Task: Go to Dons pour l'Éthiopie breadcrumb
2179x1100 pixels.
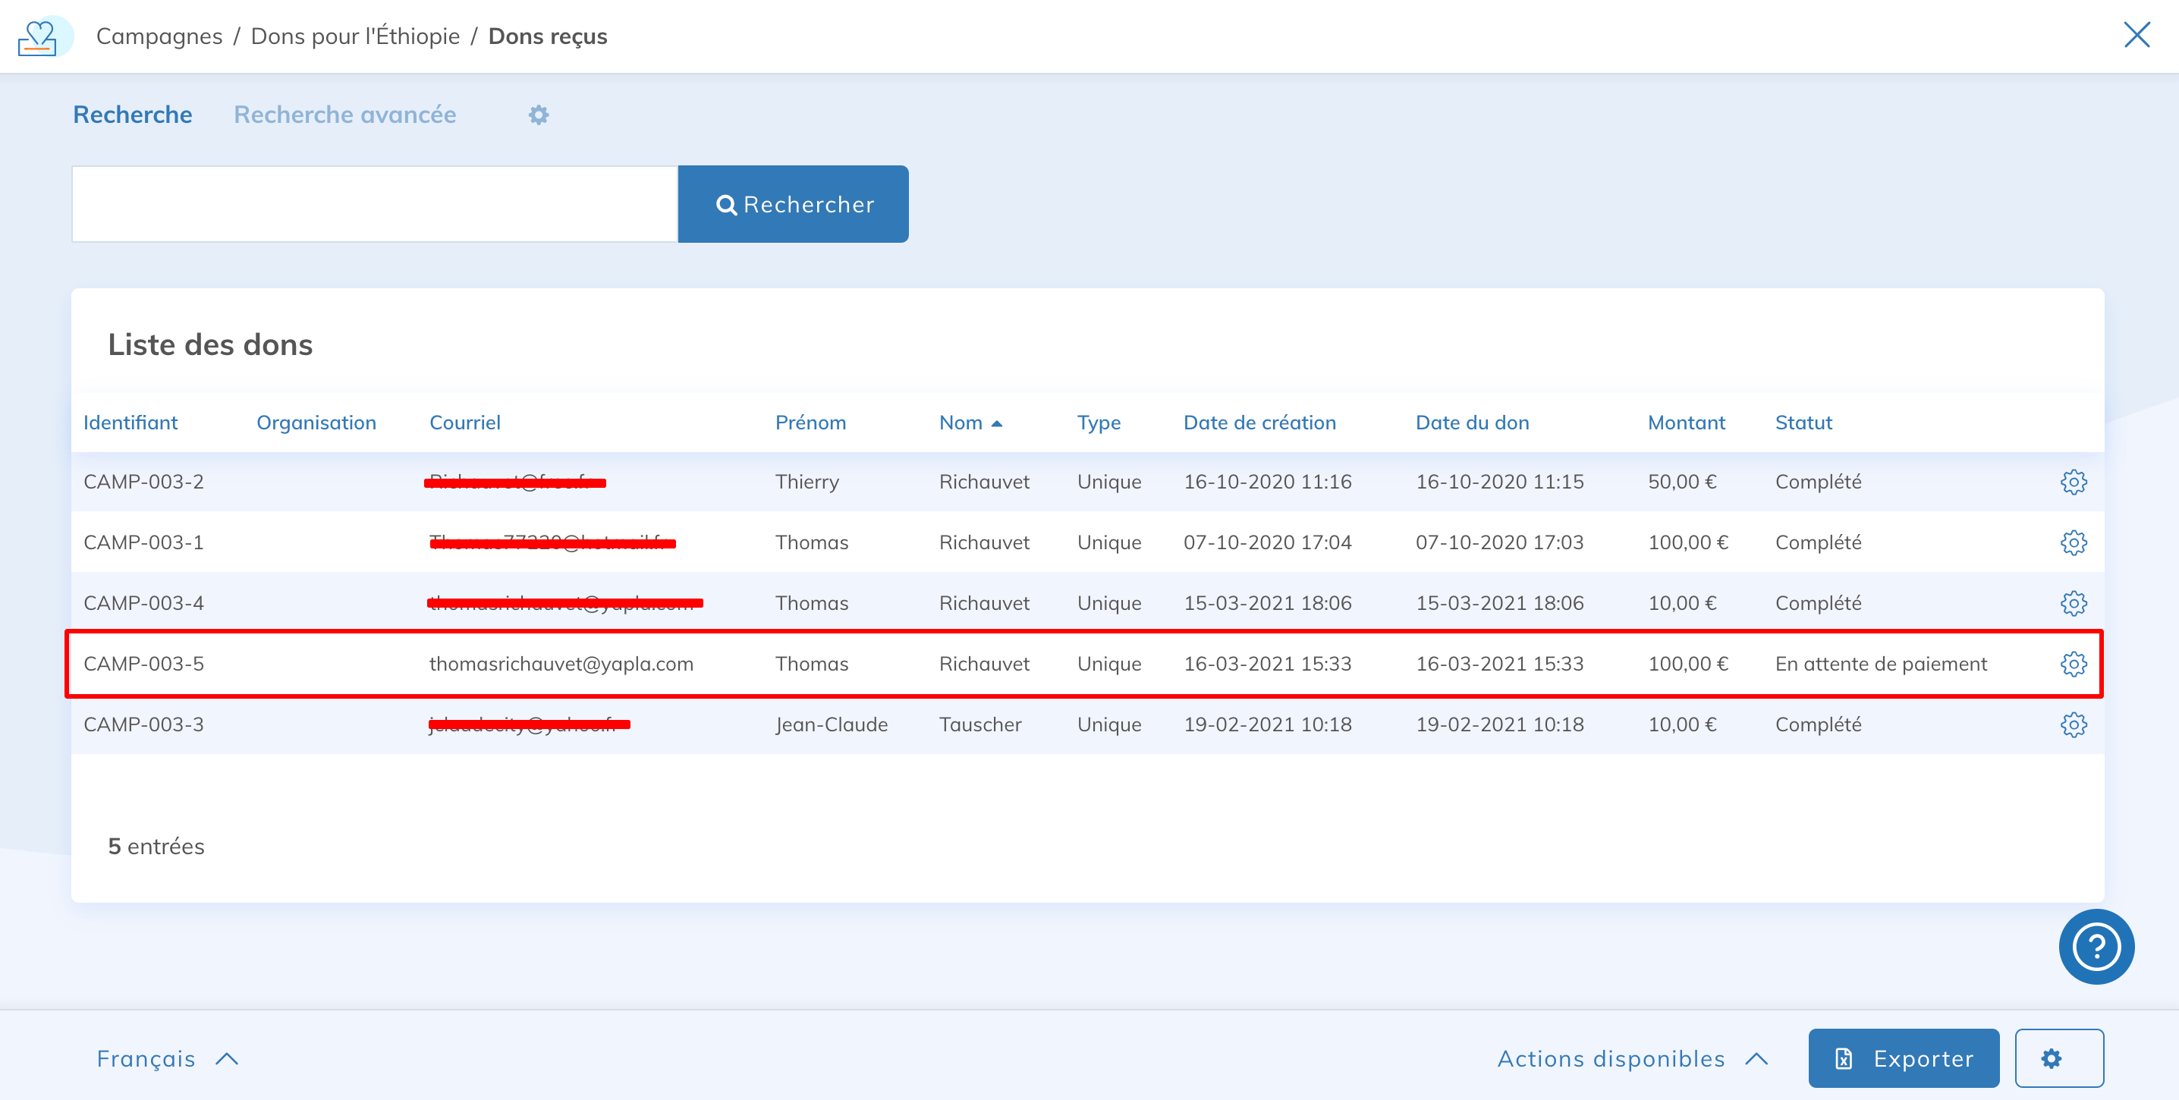Action: click(355, 36)
